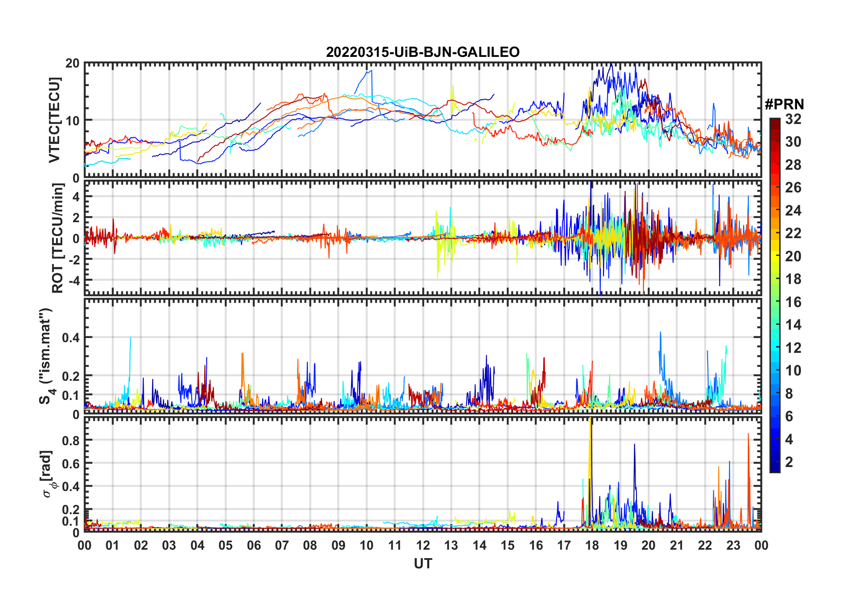This screenshot has width=846, height=591.
Task: Click UT axis tick label 11
Action: pos(395,545)
